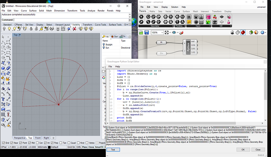Click the first Hide objects lightbulb icon
The image size is (271, 157).
tap(4, 29)
